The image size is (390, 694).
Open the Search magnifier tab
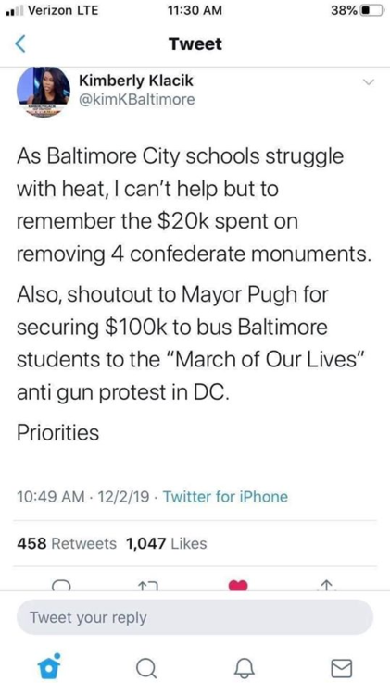click(x=145, y=668)
